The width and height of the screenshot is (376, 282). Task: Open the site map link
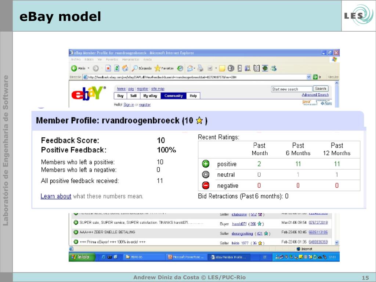click(x=158, y=89)
